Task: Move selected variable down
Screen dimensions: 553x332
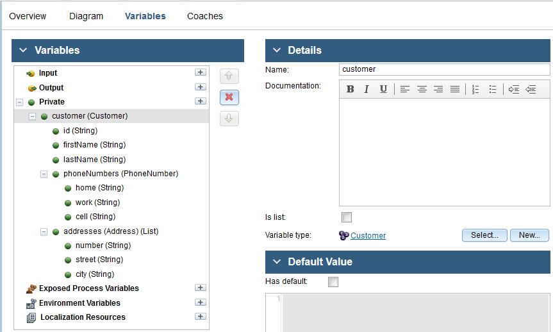Action: click(x=229, y=119)
